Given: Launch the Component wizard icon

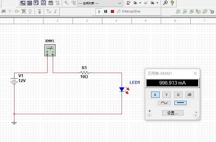Looking at the screenshot, I should (67, 3).
